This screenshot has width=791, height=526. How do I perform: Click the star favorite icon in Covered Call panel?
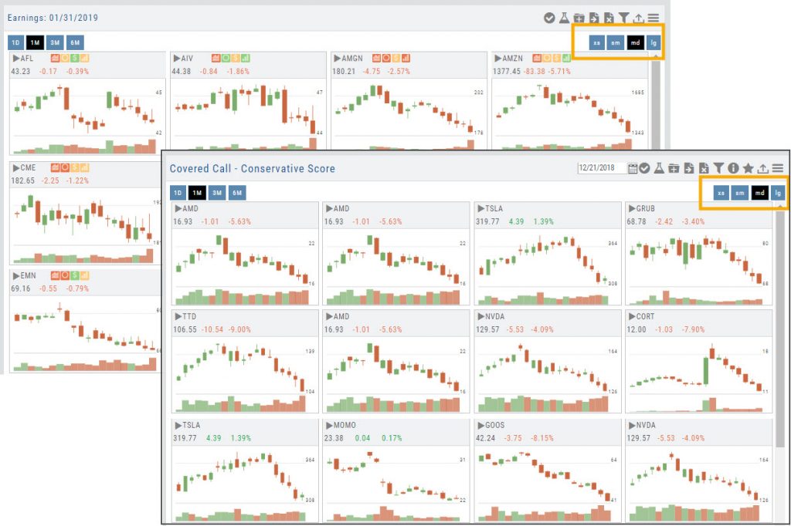coord(748,168)
